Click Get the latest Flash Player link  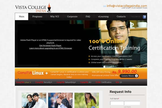pyautogui.click(x=50, y=45)
